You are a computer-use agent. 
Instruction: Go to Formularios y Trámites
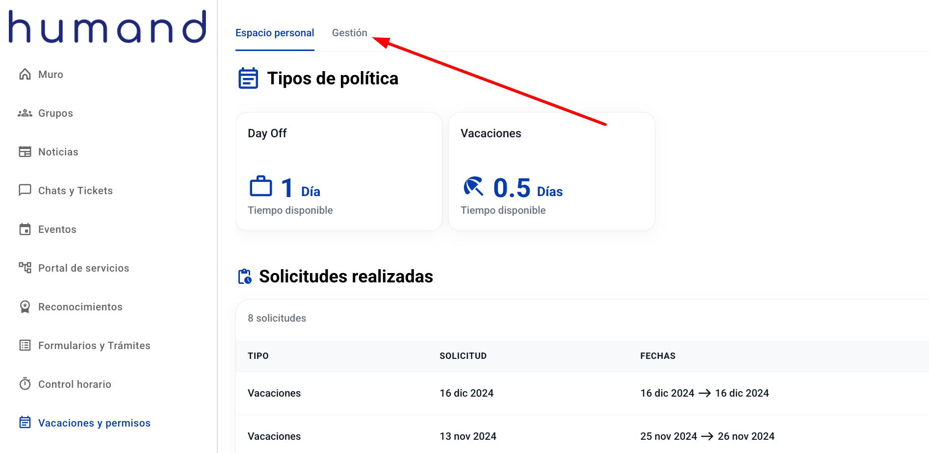click(94, 346)
